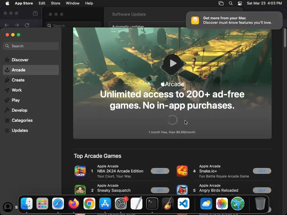Open Control Center in menu bar
The height and width of the screenshot is (215, 287).
pyautogui.click(x=240, y=3)
